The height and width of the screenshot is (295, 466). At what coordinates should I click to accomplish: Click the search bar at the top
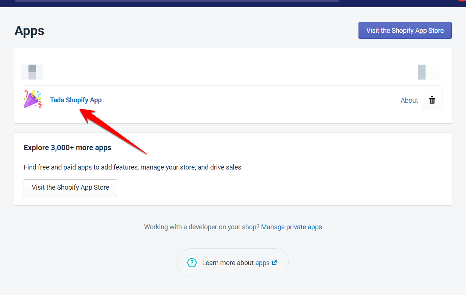click(177, 1)
